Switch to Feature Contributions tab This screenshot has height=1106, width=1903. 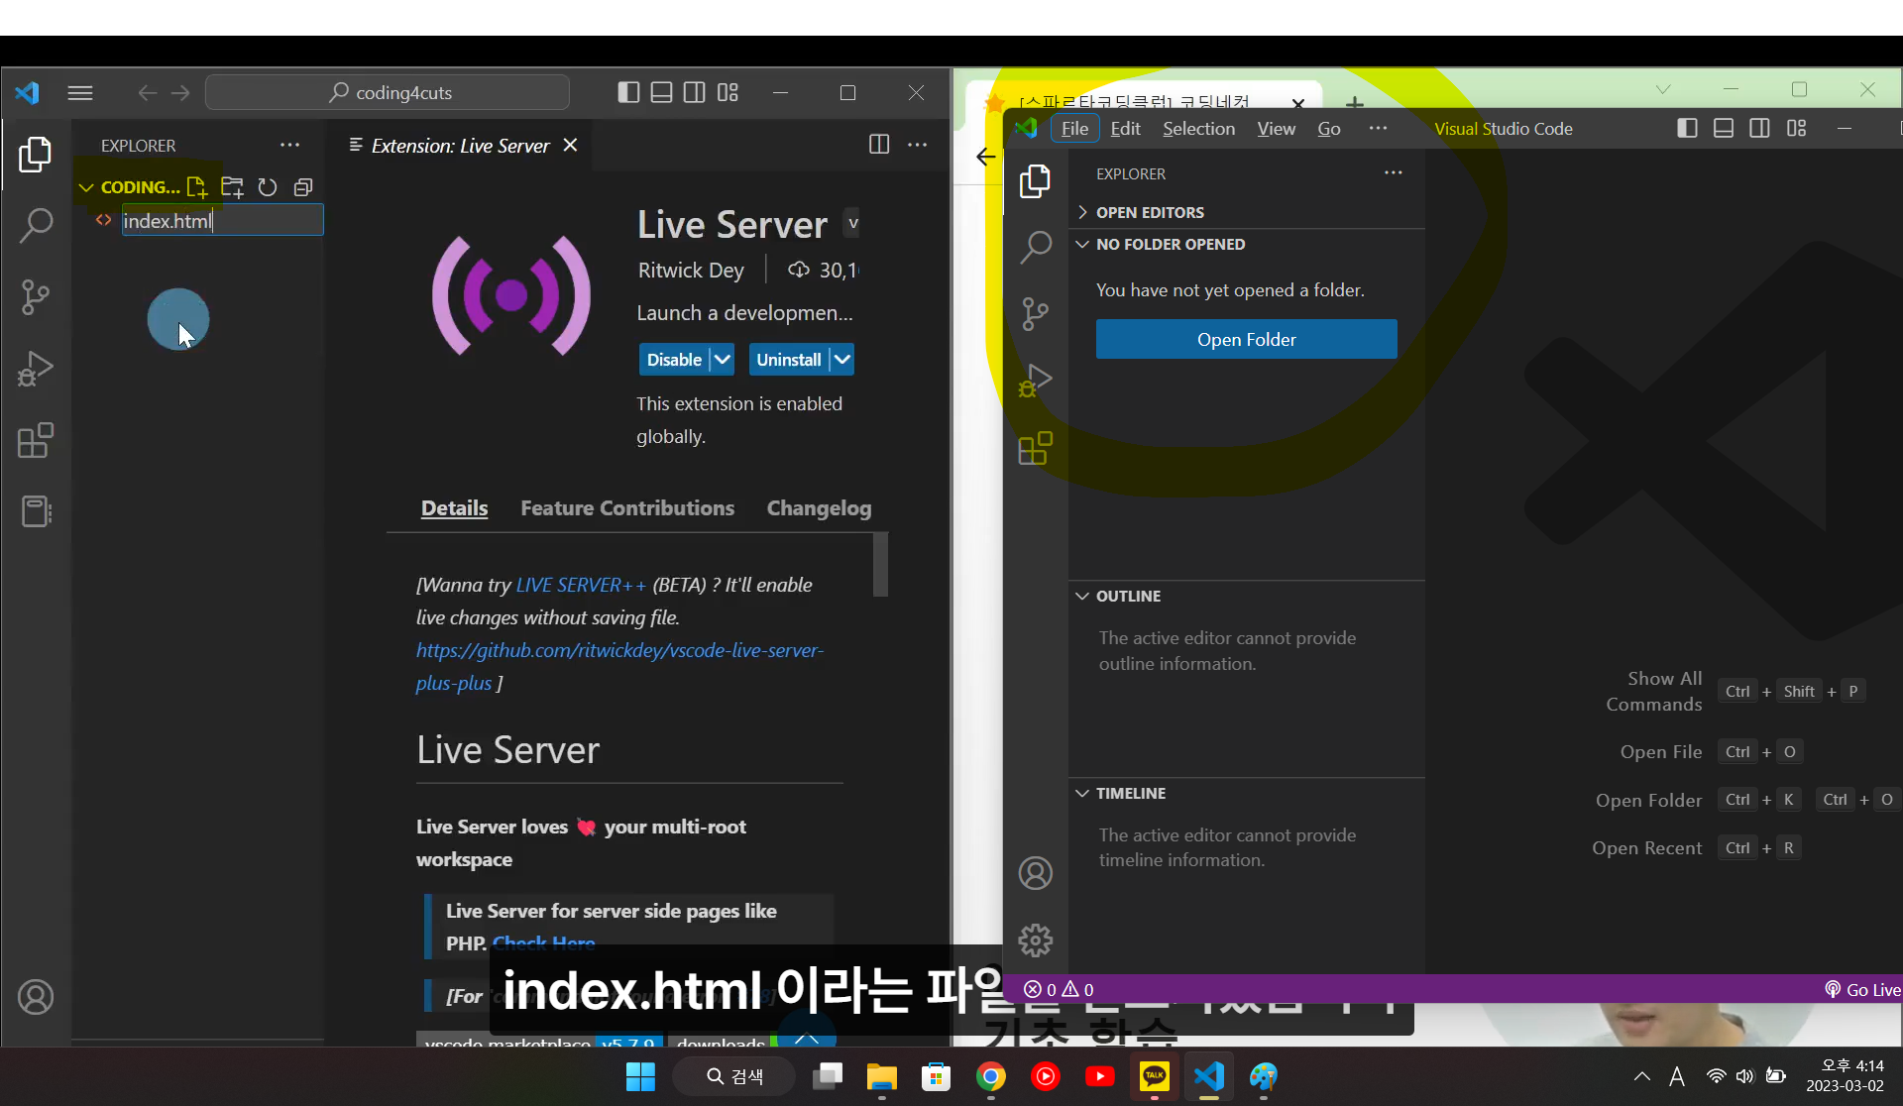(627, 508)
